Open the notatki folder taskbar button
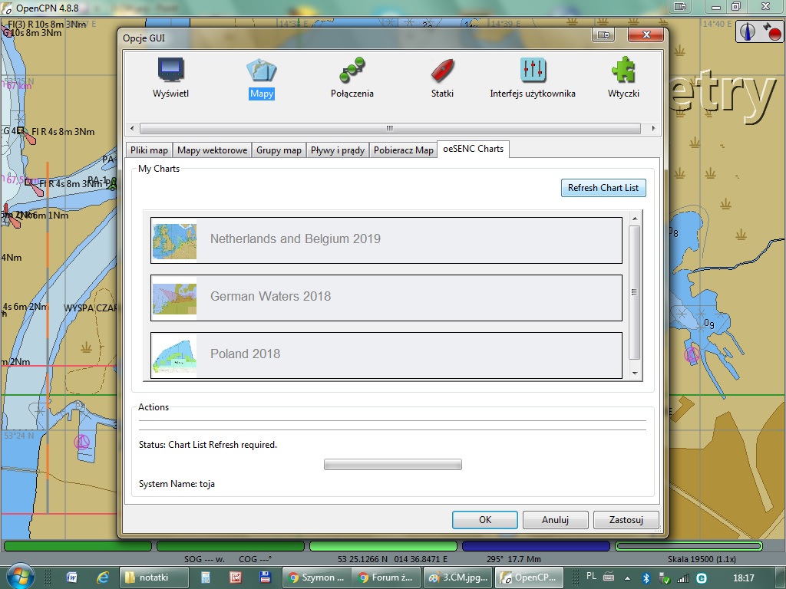786x589 pixels. (154, 577)
